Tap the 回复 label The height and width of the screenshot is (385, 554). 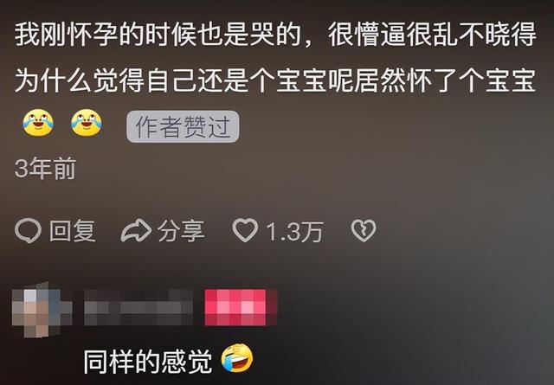point(73,231)
